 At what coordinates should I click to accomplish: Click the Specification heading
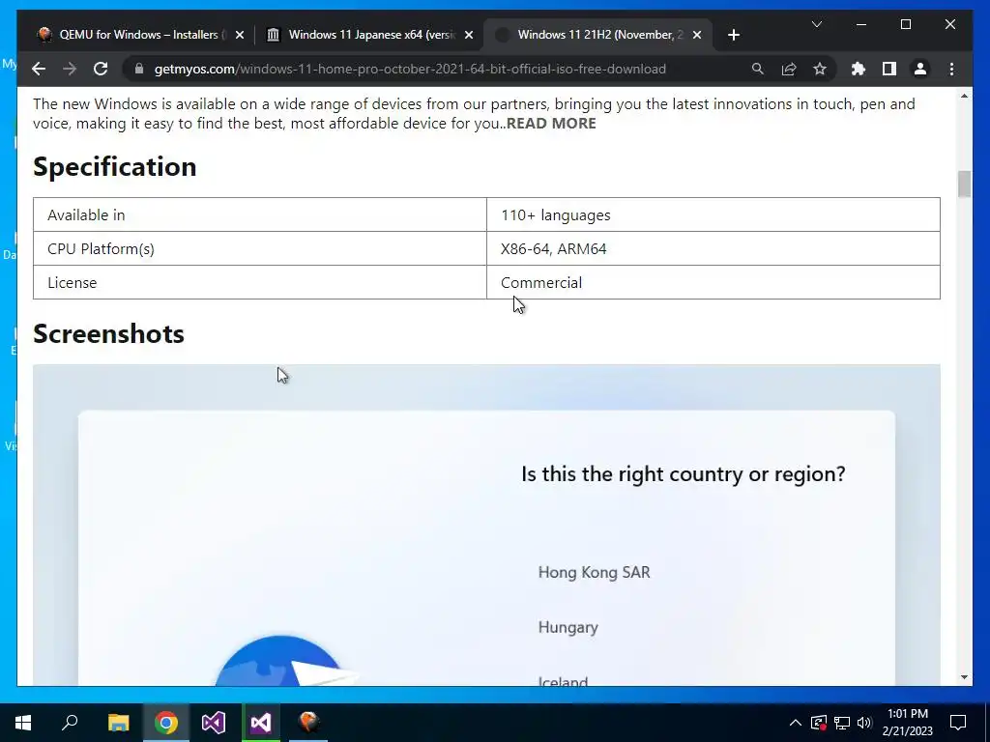[115, 166]
